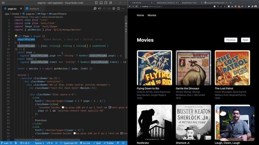259x145 pixels.
Task: Click the text-gray color swatch on line 28
Action: click(x=110, y=108)
